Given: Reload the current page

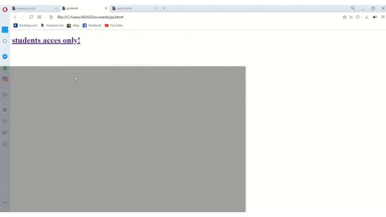Looking at the screenshot, I should 31,17.
